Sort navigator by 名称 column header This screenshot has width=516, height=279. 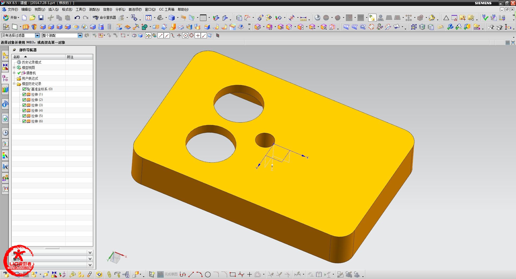point(38,57)
